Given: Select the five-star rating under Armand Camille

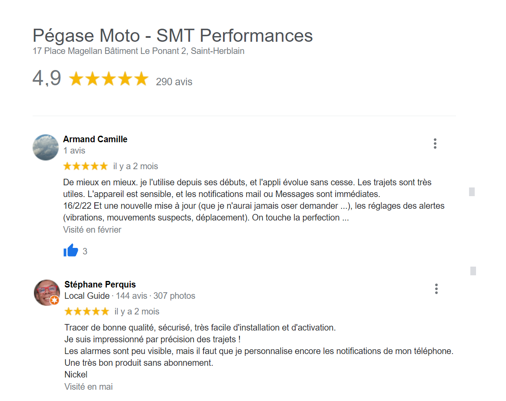Looking at the screenshot, I should pyautogui.click(x=85, y=166).
